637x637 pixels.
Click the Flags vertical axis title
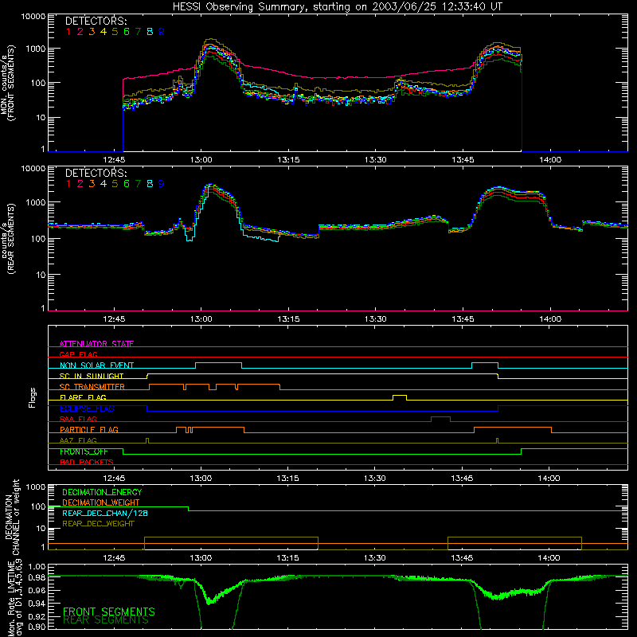click(33, 397)
